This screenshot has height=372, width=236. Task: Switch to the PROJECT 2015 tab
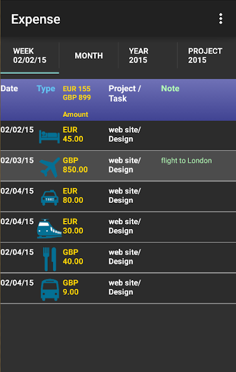(x=206, y=56)
